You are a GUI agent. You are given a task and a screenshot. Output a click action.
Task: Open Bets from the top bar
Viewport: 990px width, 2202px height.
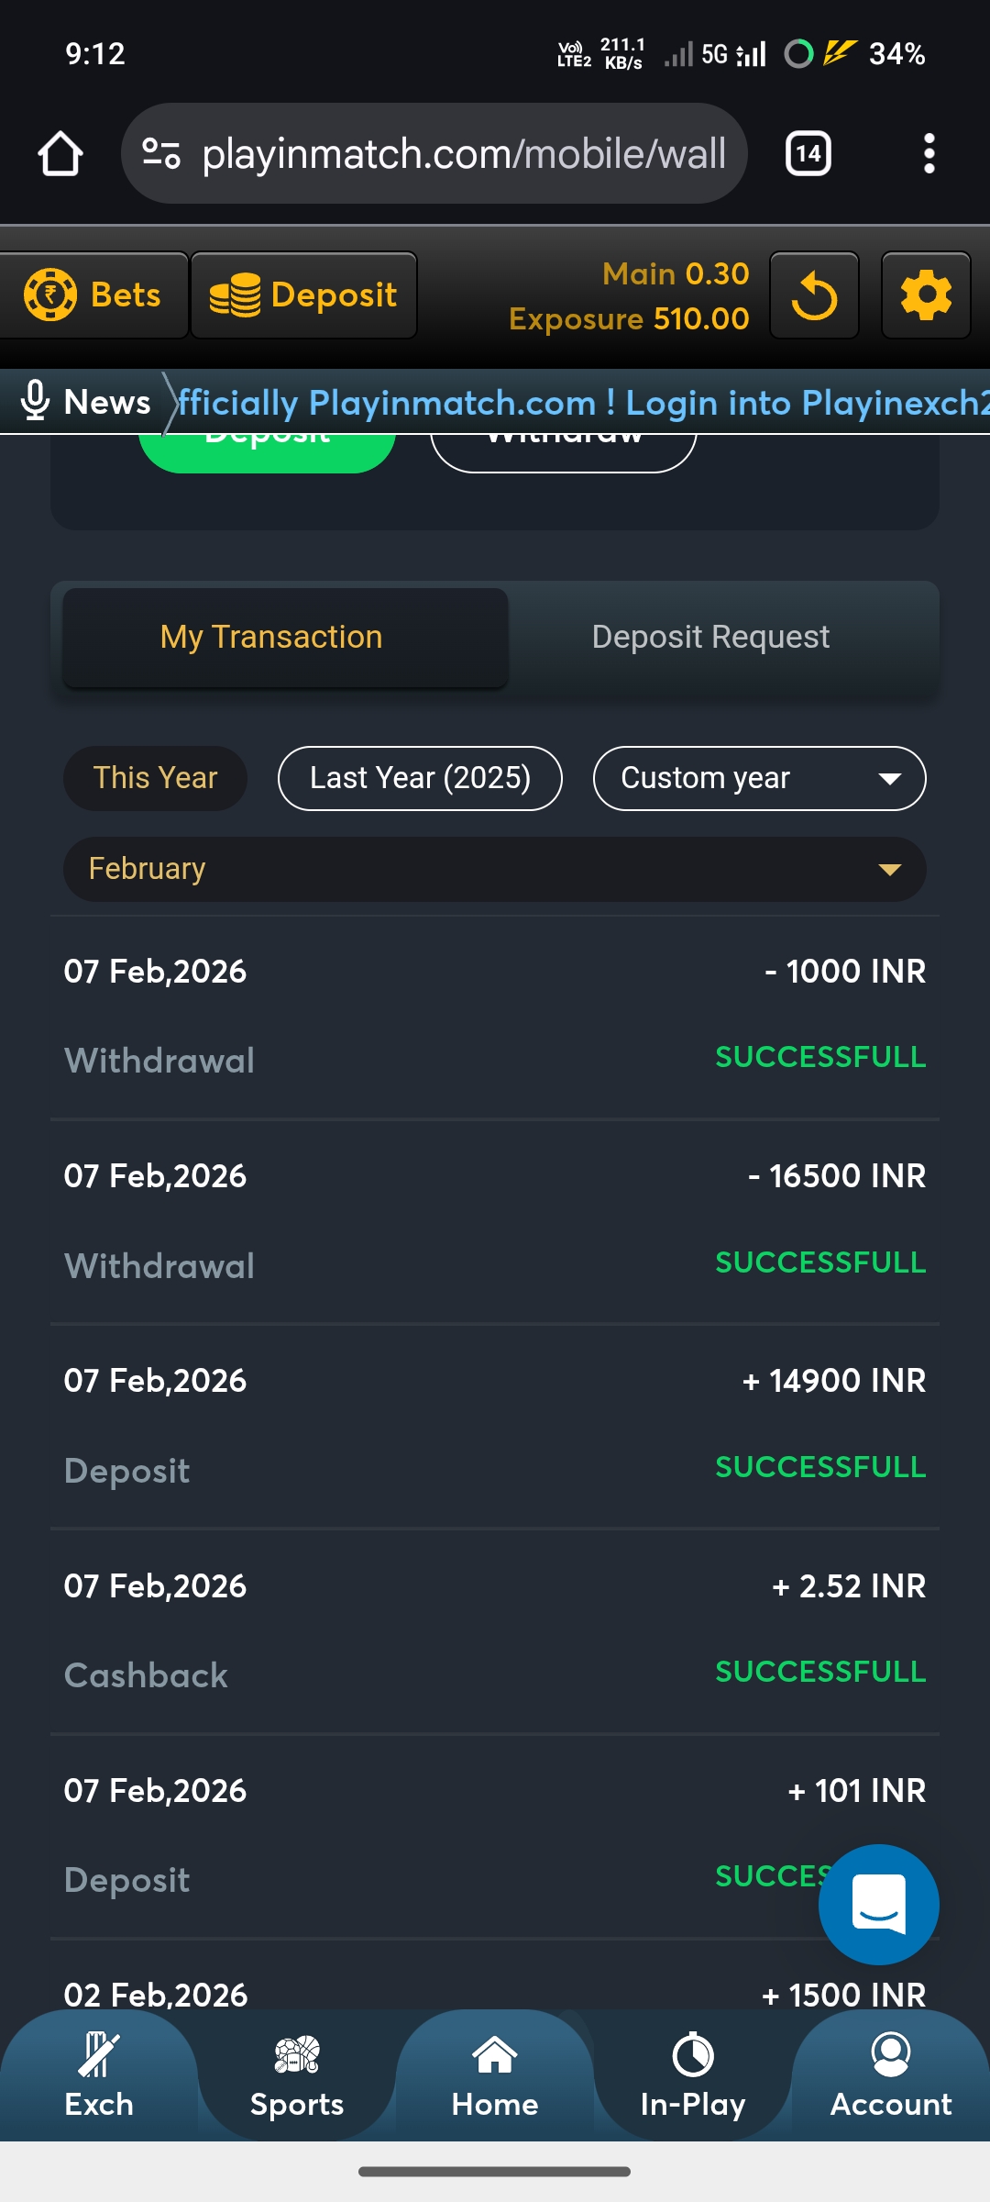[x=93, y=295]
